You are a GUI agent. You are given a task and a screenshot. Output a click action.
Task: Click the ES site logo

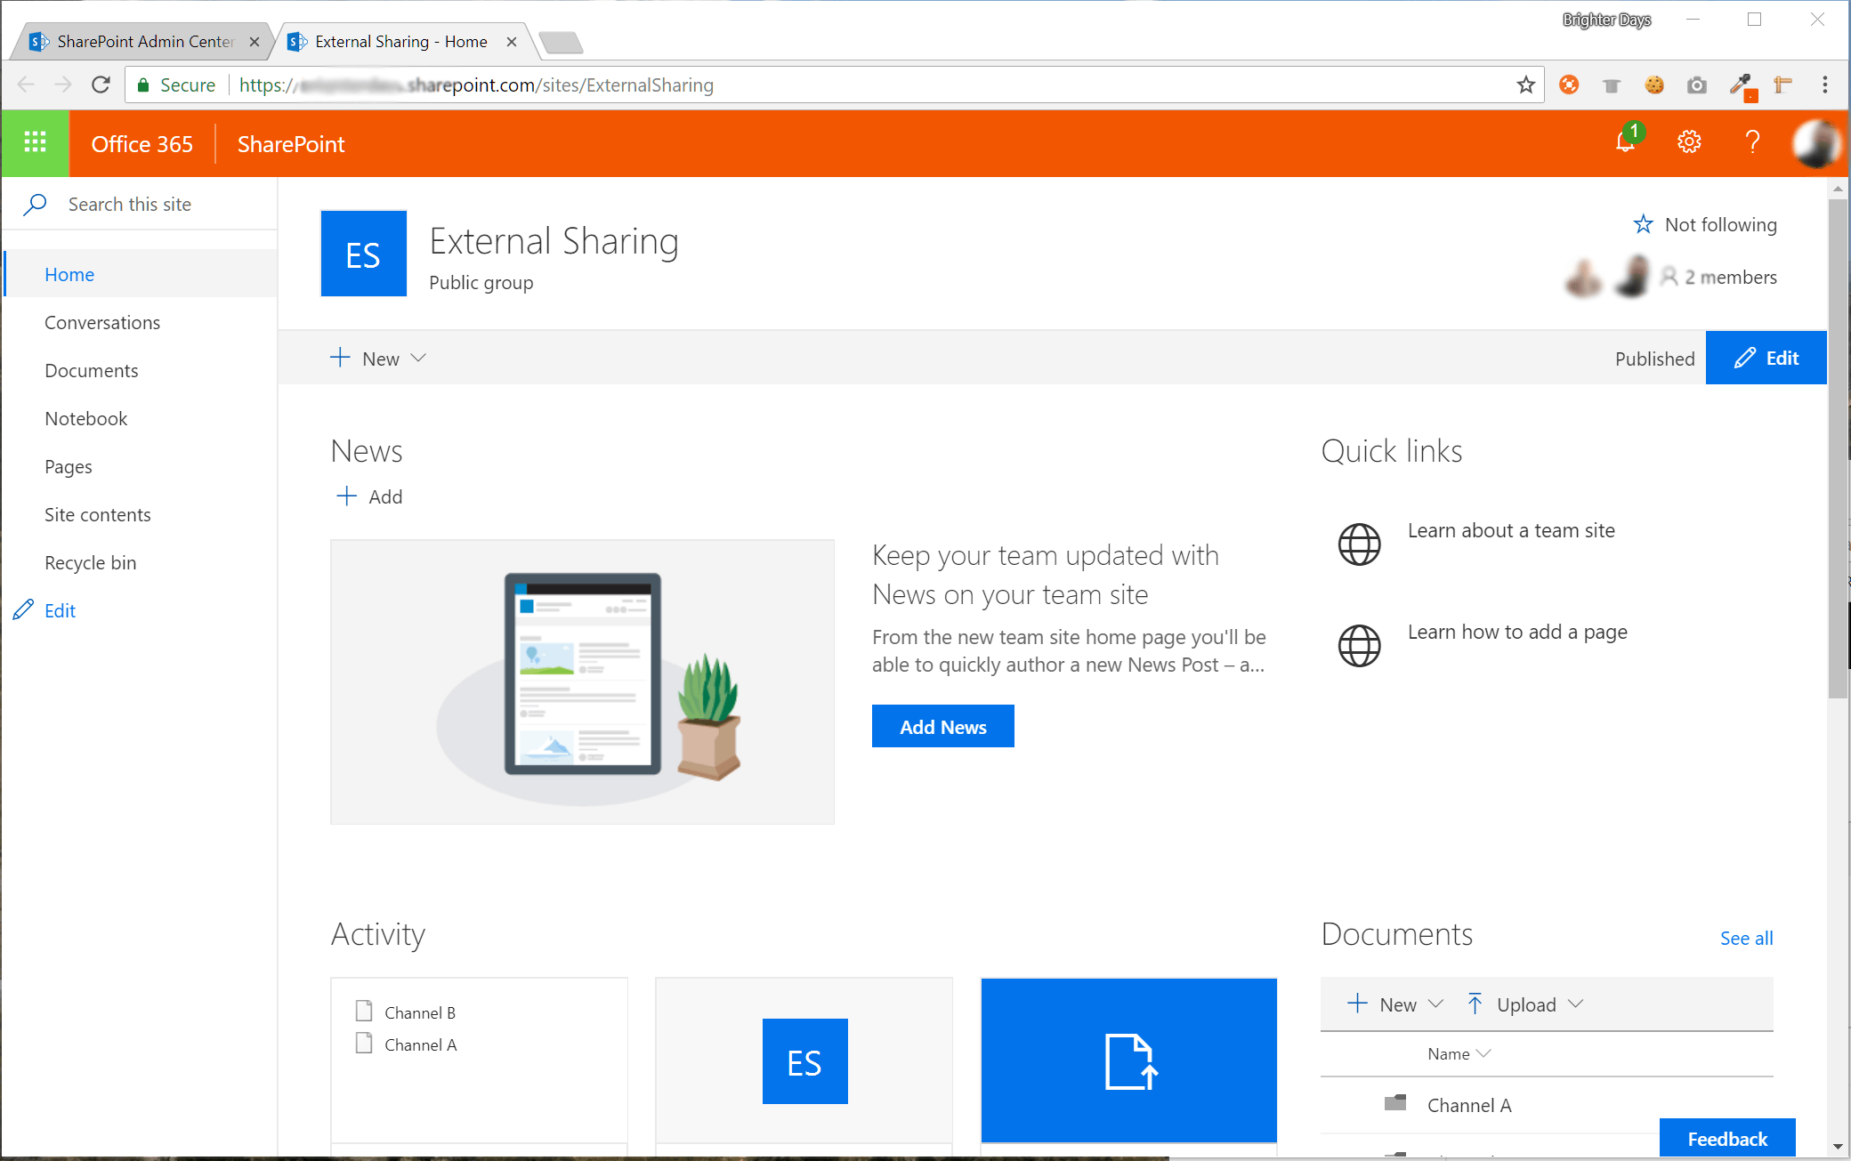point(363,254)
